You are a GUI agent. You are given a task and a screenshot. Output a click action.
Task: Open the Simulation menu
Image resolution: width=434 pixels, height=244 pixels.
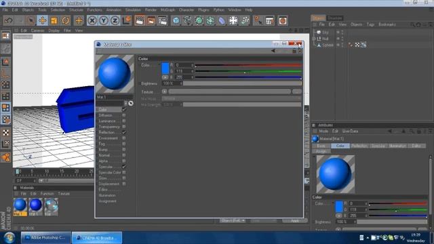point(133,10)
